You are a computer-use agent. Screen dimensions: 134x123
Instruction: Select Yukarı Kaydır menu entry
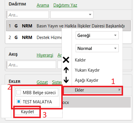[x=87, y=70]
